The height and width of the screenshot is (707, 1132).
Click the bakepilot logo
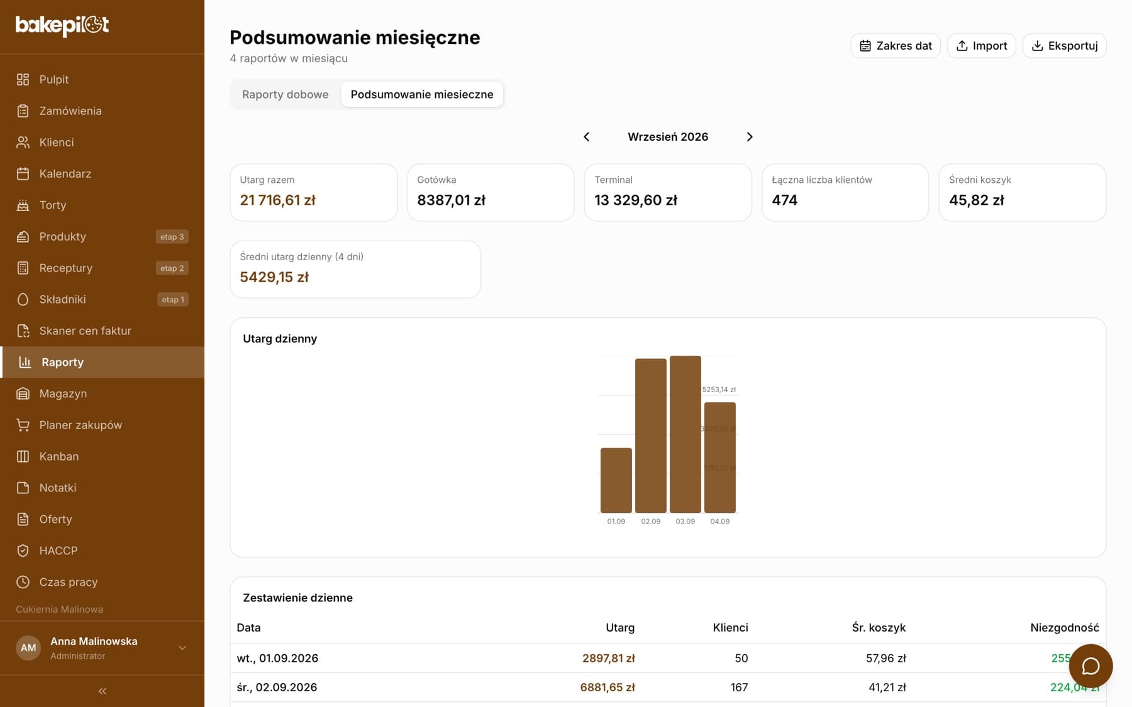pos(62,25)
